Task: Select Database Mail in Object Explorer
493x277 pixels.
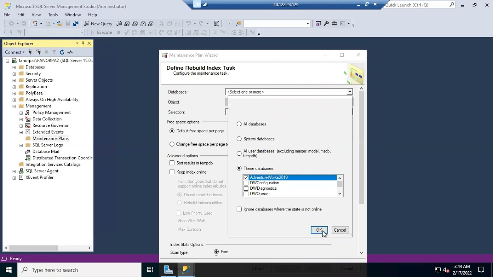Action: click(x=46, y=152)
